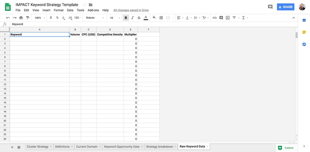
Task: Open the Roboto font dropdown
Action: (x=95, y=18)
